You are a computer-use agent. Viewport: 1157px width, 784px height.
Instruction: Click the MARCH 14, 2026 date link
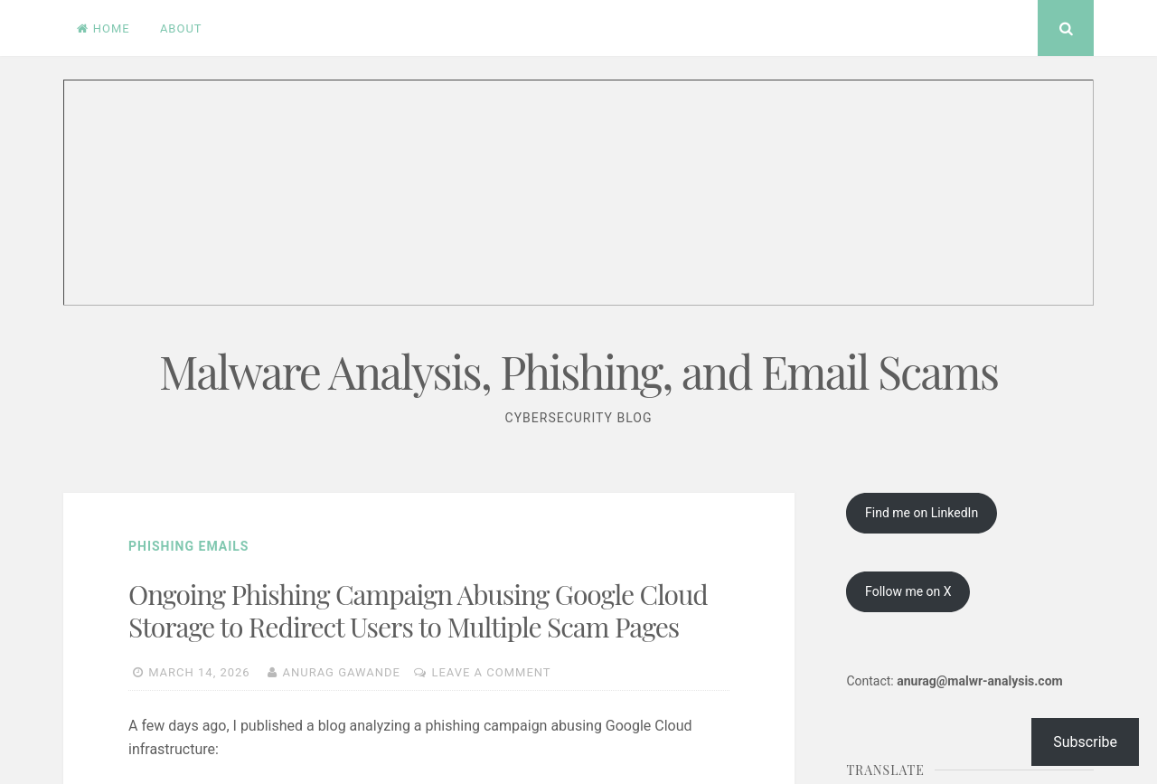tap(199, 673)
